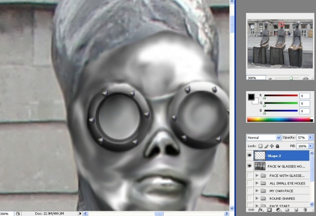Click the folder icon of ROUND SHAPES group
This screenshot has height=216, width=316.
[263, 199]
